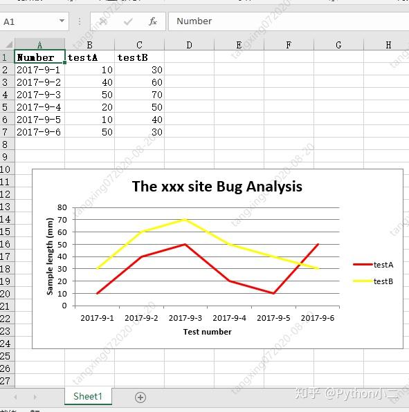The width and height of the screenshot is (409, 412).
Task: Click testA value 20 in row 5
Action: pos(90,107)
